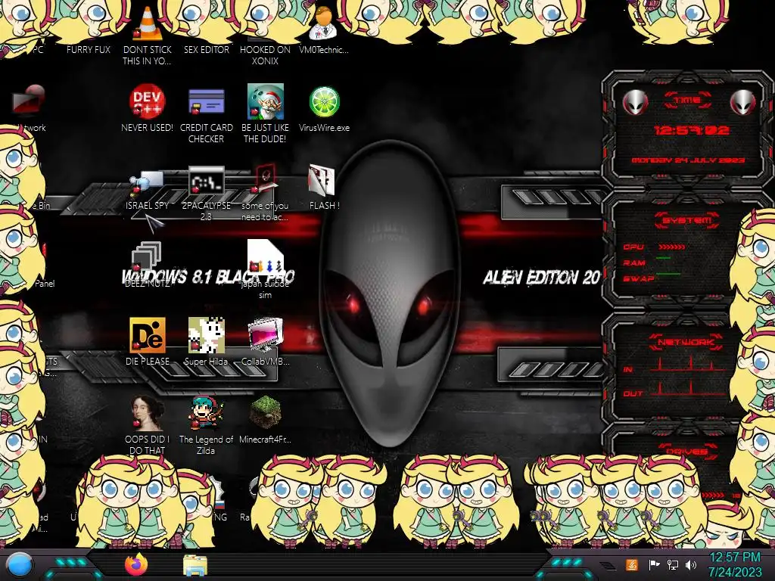Click the Start orb on the taskbar
The width and height of the screenshot is (775, 581).
coord(20,564)
